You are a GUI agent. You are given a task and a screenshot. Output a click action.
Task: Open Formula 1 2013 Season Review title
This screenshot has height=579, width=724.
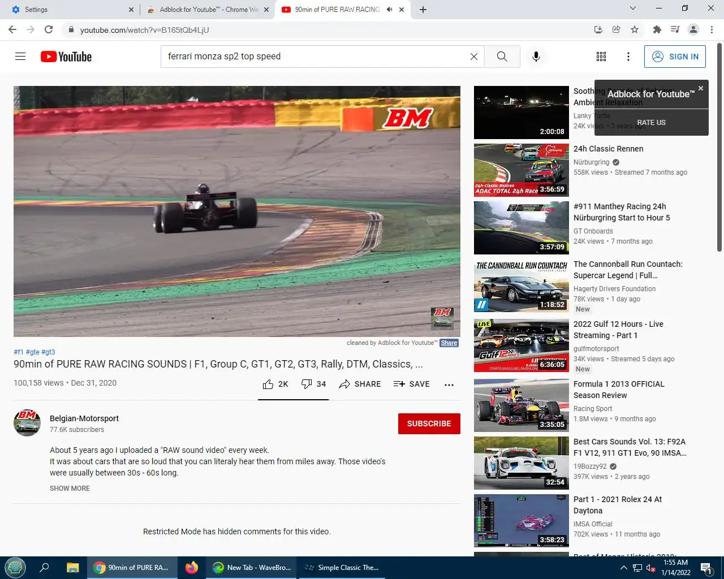click(619, 390)
